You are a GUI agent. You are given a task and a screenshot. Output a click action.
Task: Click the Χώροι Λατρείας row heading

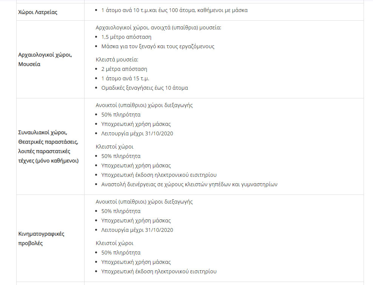(38, 12)
